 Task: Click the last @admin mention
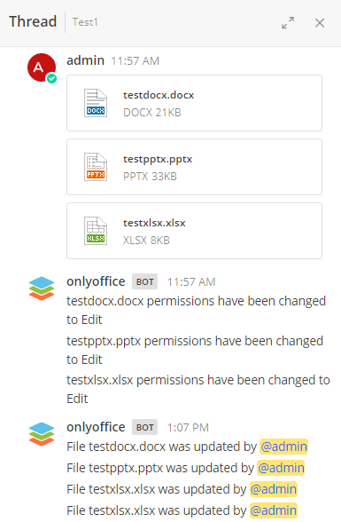(274, 510)
